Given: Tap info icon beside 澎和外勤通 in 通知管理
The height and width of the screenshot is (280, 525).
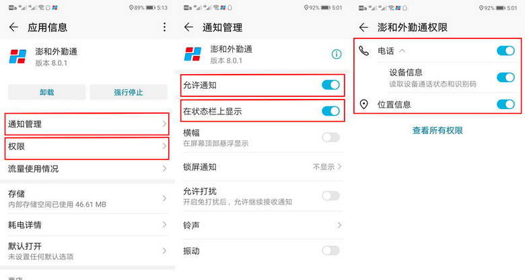Looking at the screenshot, I should (x=337, y=55).
